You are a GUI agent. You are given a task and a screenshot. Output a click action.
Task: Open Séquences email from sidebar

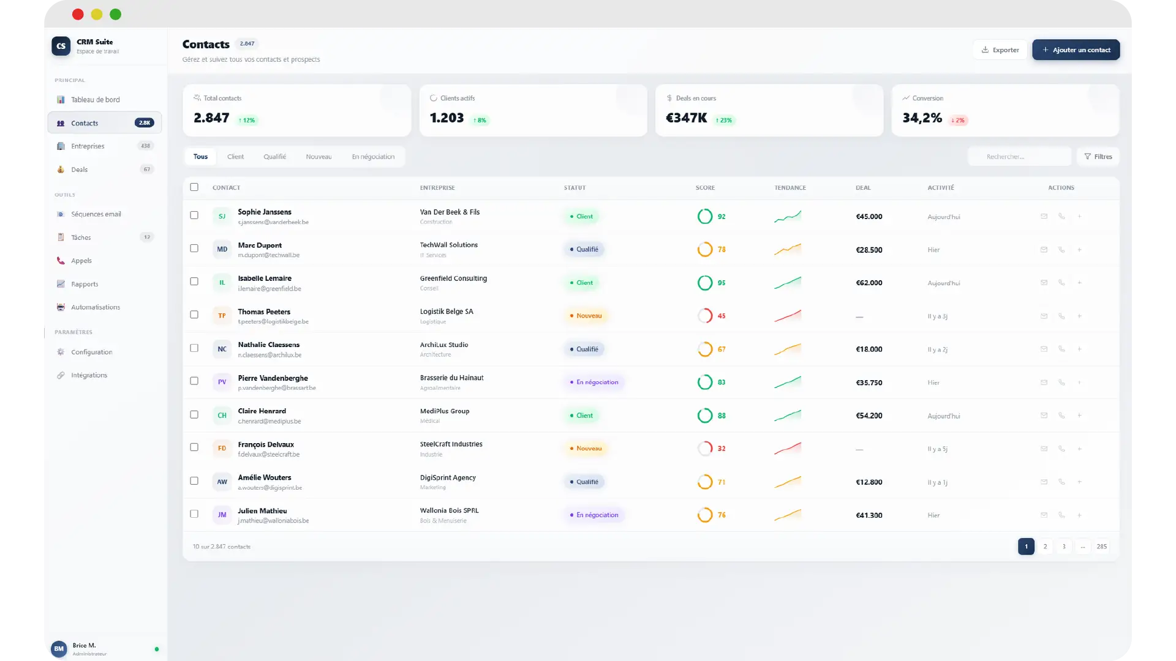pyautogui.click(x=96, y=214)
